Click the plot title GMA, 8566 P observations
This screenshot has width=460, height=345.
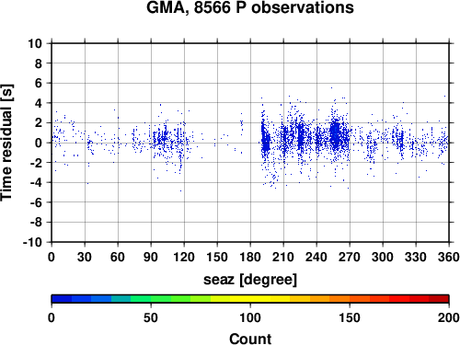(250, 7)
